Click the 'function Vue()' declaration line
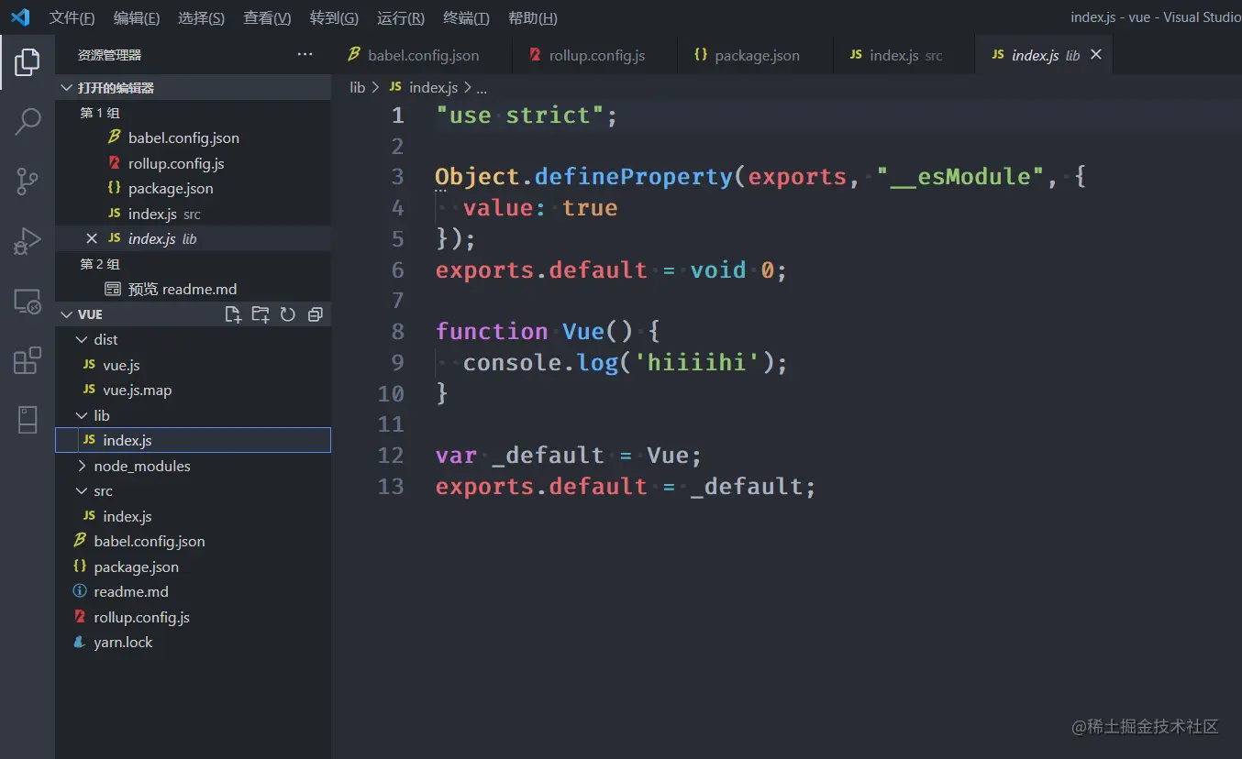The width and height of the screenshot is (1242, 759). coord(548,332)
